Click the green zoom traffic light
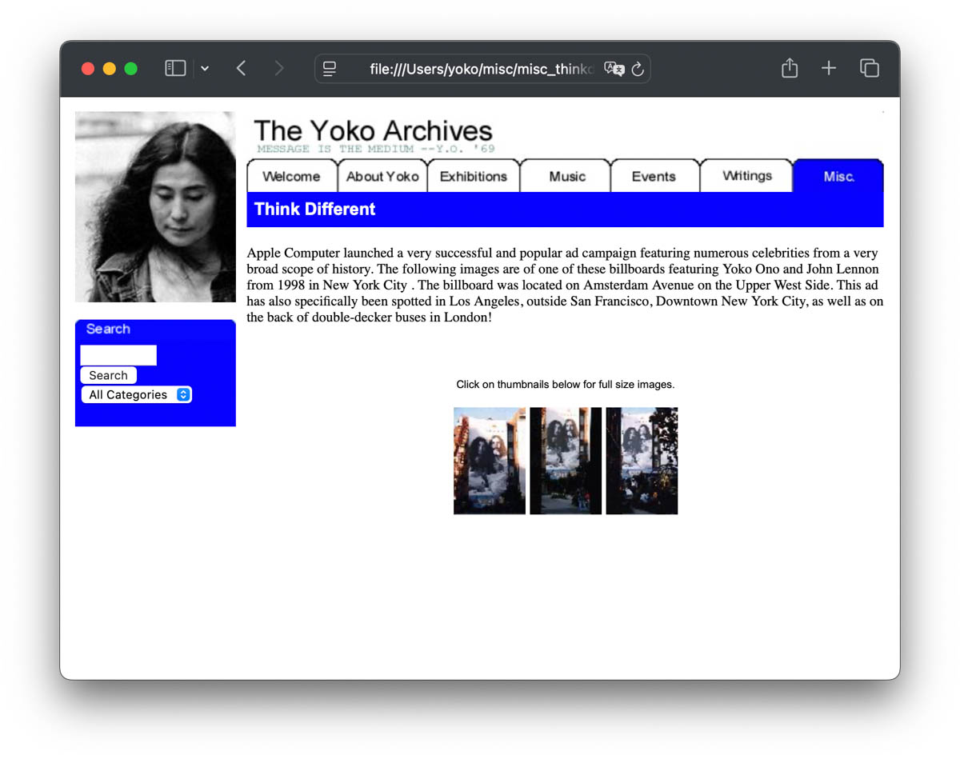This screenshot has height=759, width=960. pyautogui.click(x=131, y=69)
